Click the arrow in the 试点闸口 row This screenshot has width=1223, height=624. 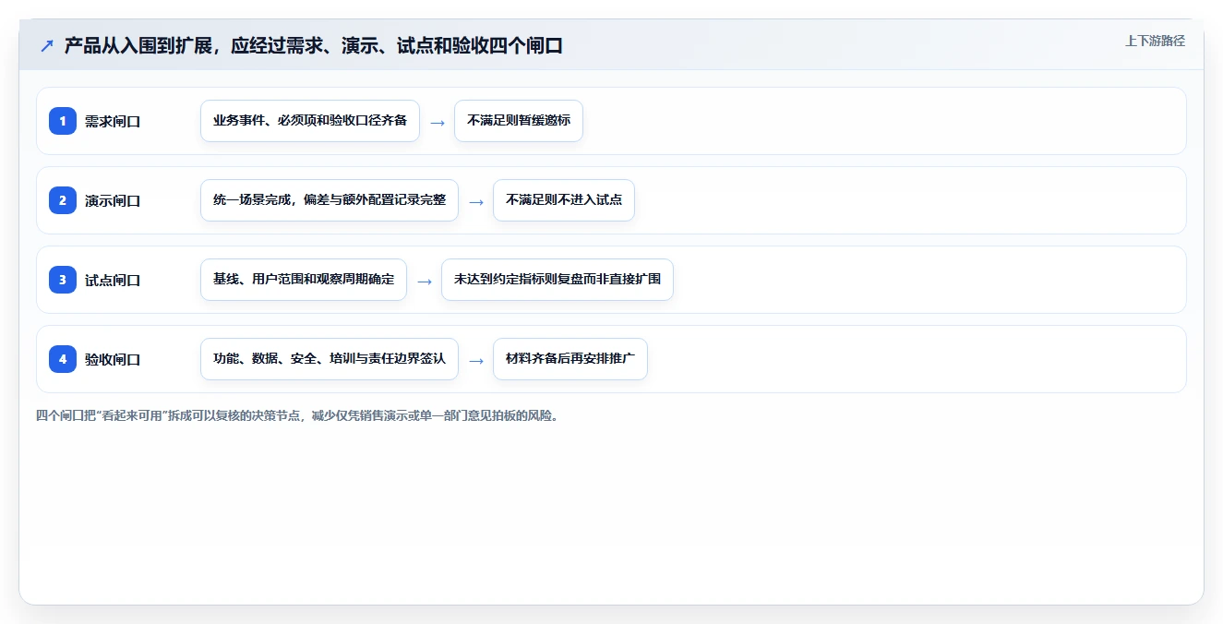click(425, 281)
